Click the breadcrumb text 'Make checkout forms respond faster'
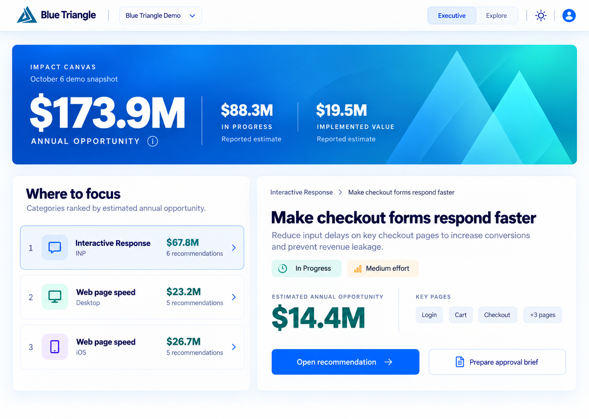Viewport: 589px width, 419px height. click(x=401, y=192)
